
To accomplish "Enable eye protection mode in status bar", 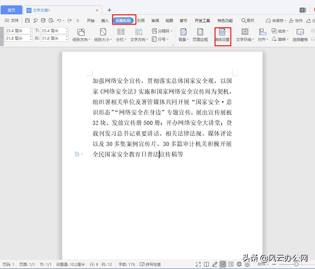I will pyautogui.click(x=247, y=264).
